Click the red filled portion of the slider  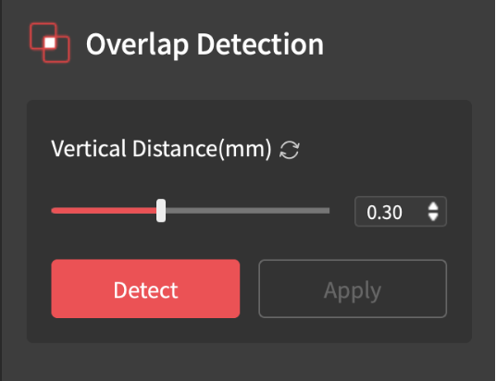point(104,211)
